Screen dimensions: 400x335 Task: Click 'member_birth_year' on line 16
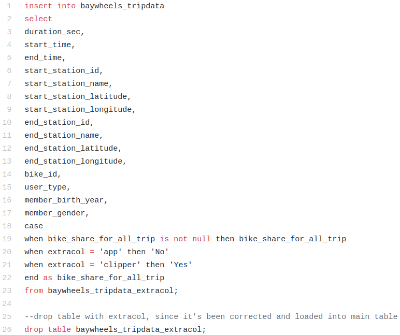pos(64,200)
